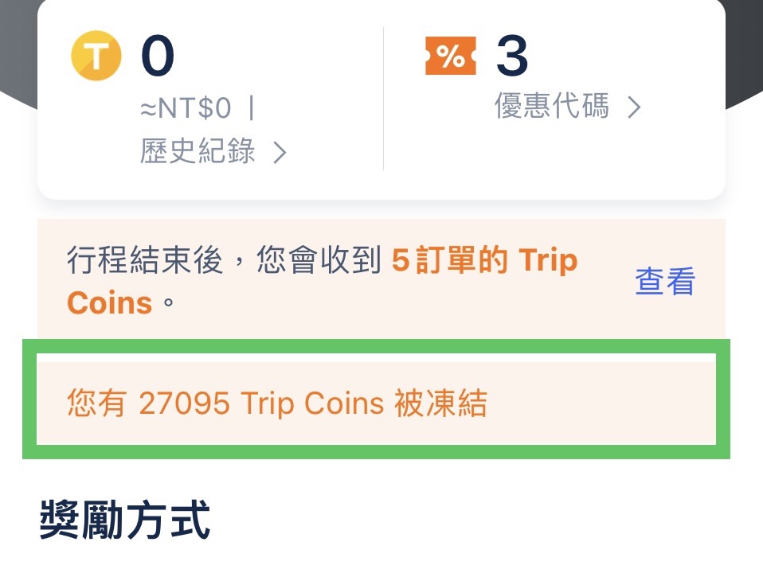Open 優惠代碼 promo codes
This screenshot has width=763, height=573.
(552, 106)
